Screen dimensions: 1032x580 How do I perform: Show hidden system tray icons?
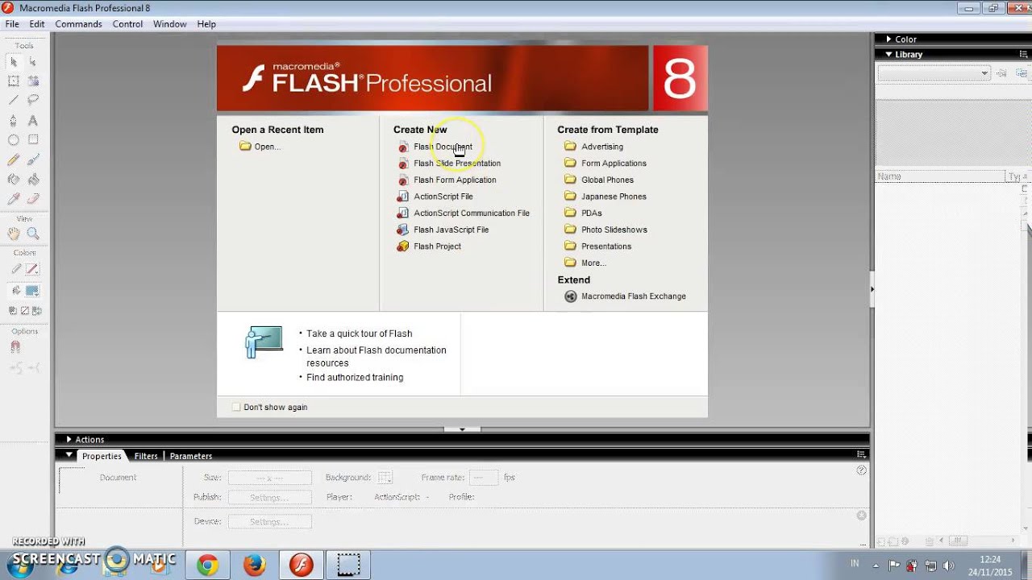877,564
